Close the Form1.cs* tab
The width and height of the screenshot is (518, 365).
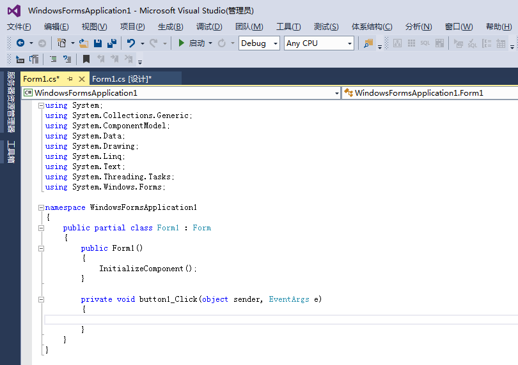pyautogui.click(x=82, y=79)
